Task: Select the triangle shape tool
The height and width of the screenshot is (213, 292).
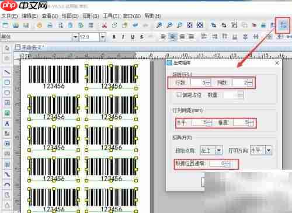Action: coord(7,205)
